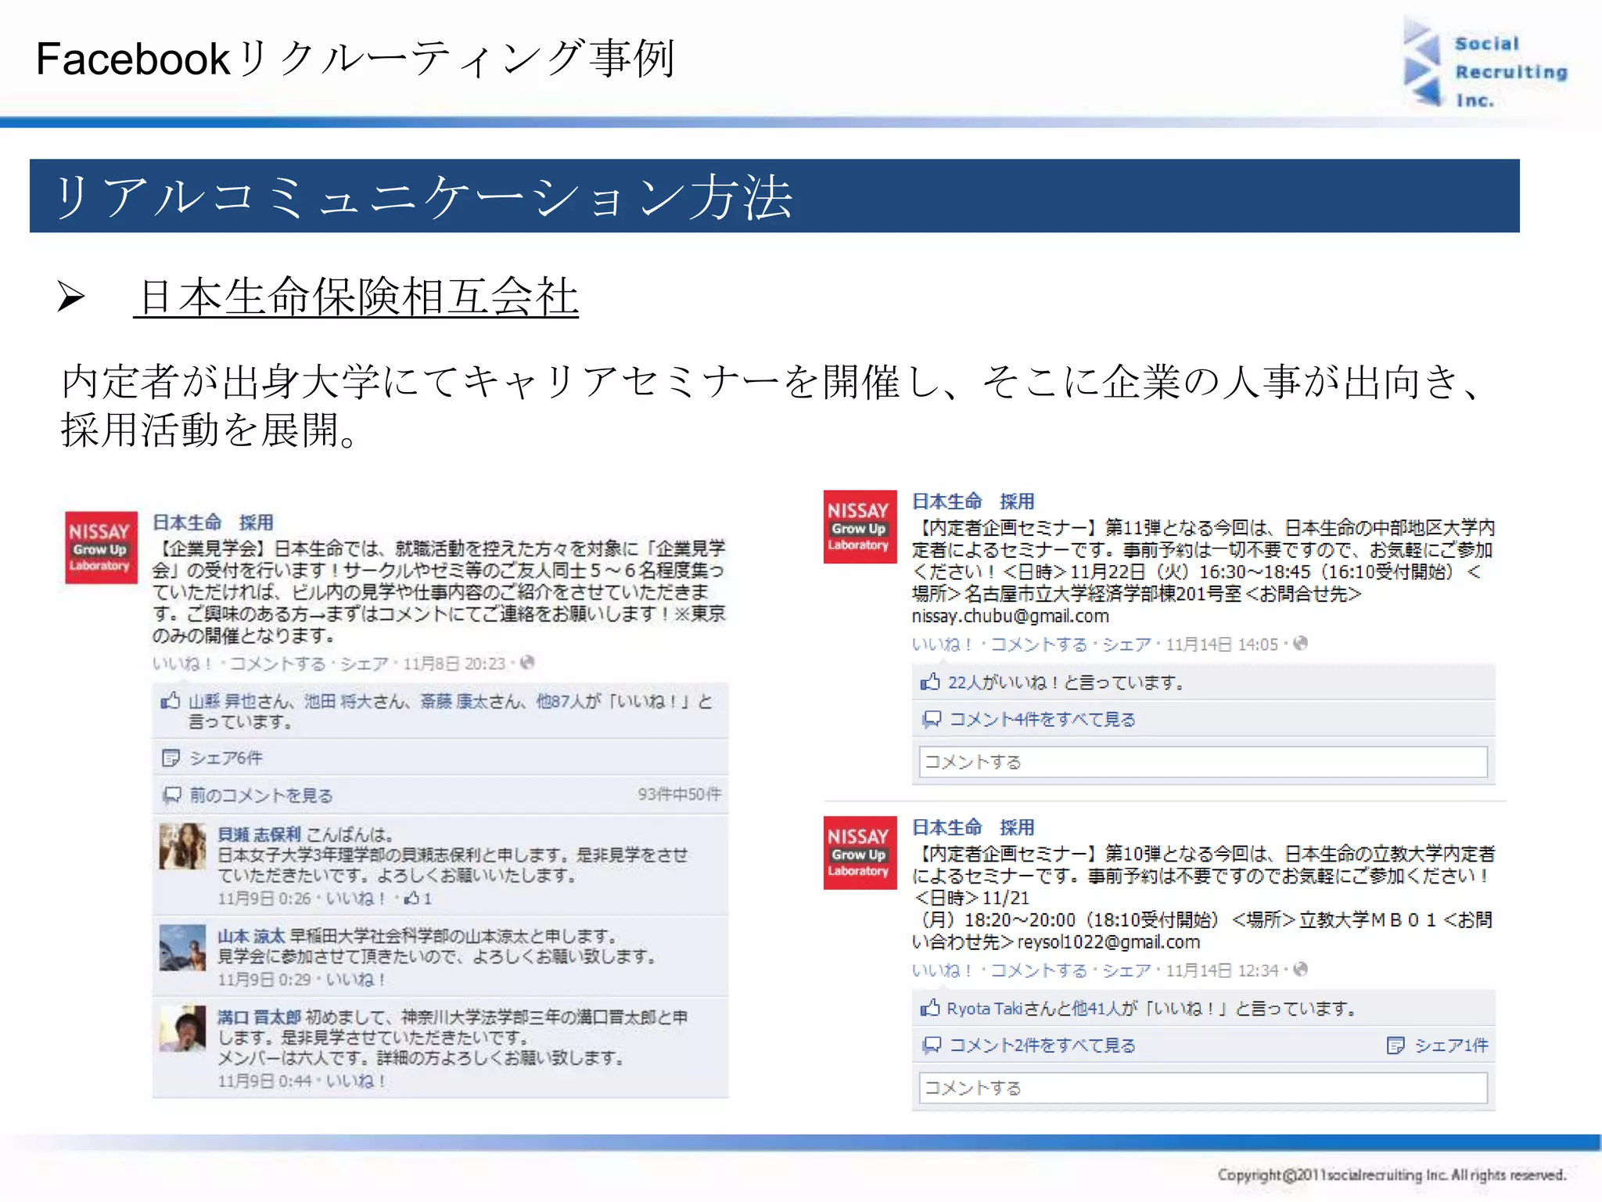Open 貝瀬 志保利's name link
The width and height of the screenshot is (1602, 1202).
click(x=259, y=834)
